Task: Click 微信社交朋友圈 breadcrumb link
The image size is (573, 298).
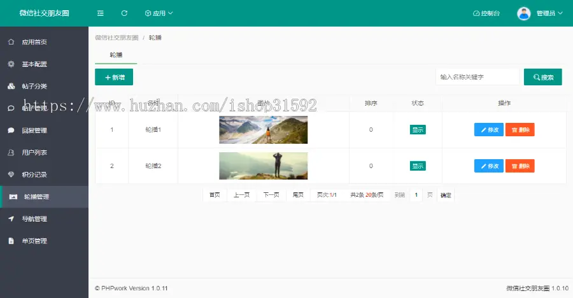Action: pos(117,38)
